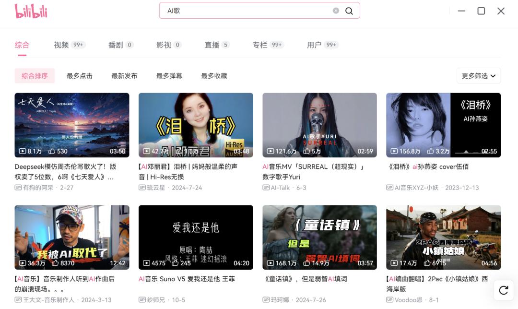
Task: Clear the search box text
Action: tap(336, 11)
